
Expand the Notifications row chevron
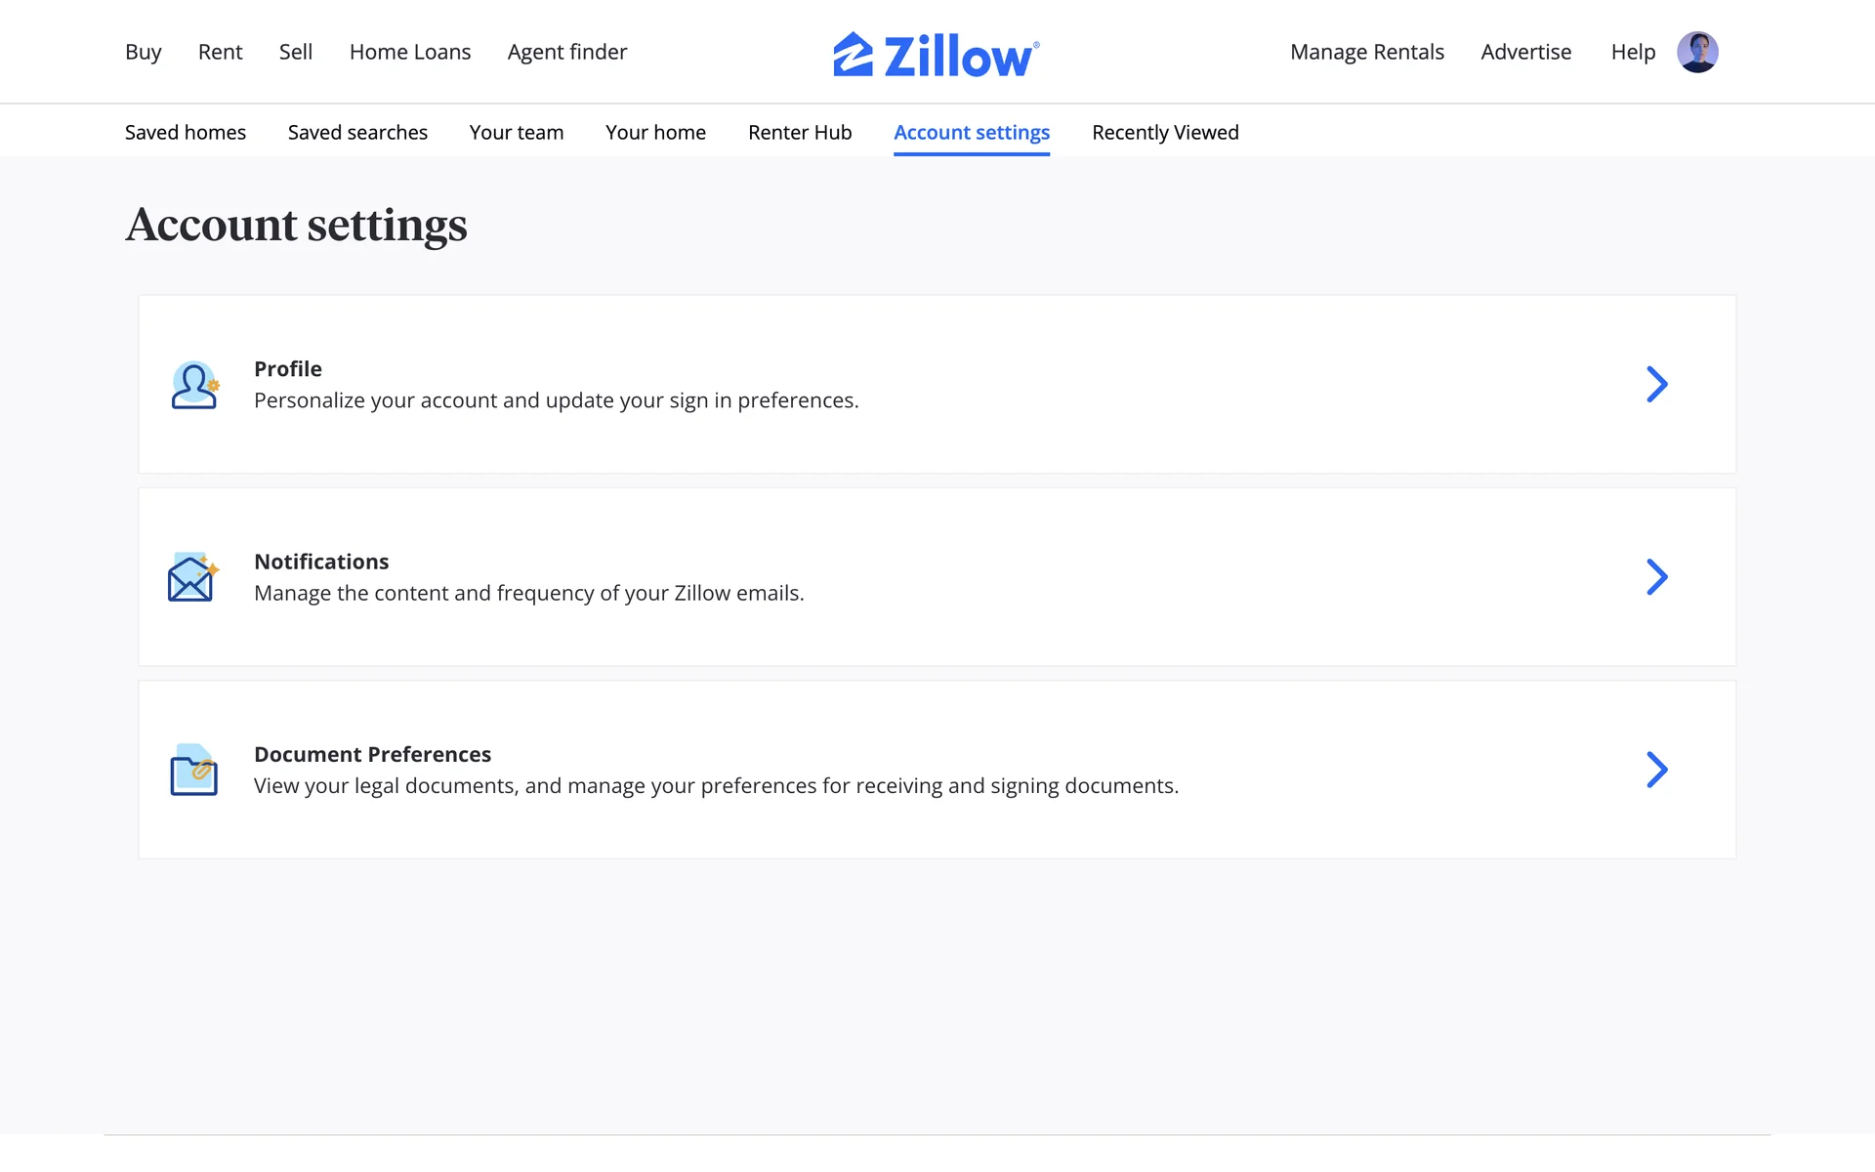tap(1656, 577)
